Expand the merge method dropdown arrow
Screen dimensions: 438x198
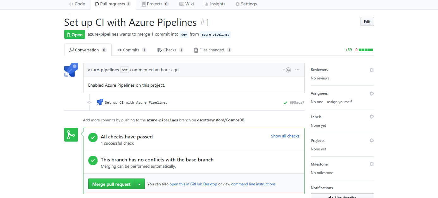(x=139, y=184)
